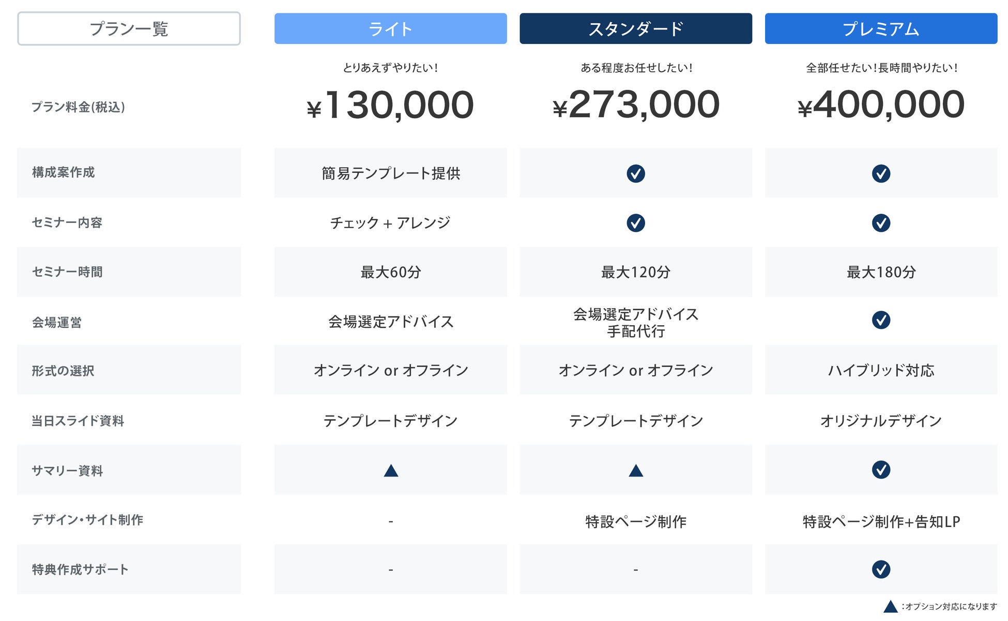Click Premium plan checkmark for セミナー内容
This screenshot has width=1008, height=621.
pyautogui.click(x=881, y=223)
